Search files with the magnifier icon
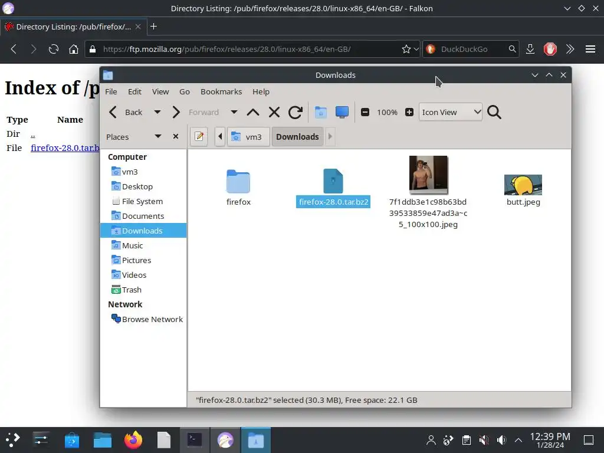The width and height of the screenshot is (604, 453). click(494, 112)
